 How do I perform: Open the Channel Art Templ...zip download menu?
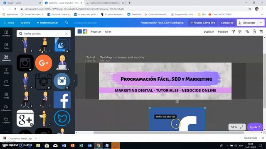[x=36, y=138]
